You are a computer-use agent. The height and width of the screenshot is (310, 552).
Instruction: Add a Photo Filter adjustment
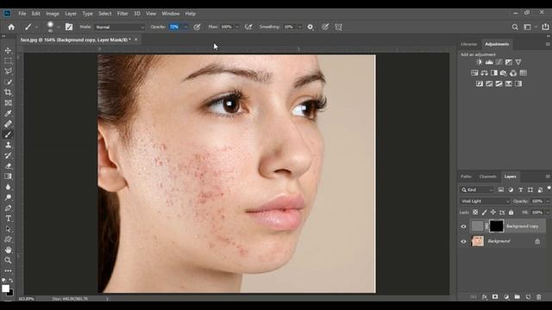tap(504, 73)
